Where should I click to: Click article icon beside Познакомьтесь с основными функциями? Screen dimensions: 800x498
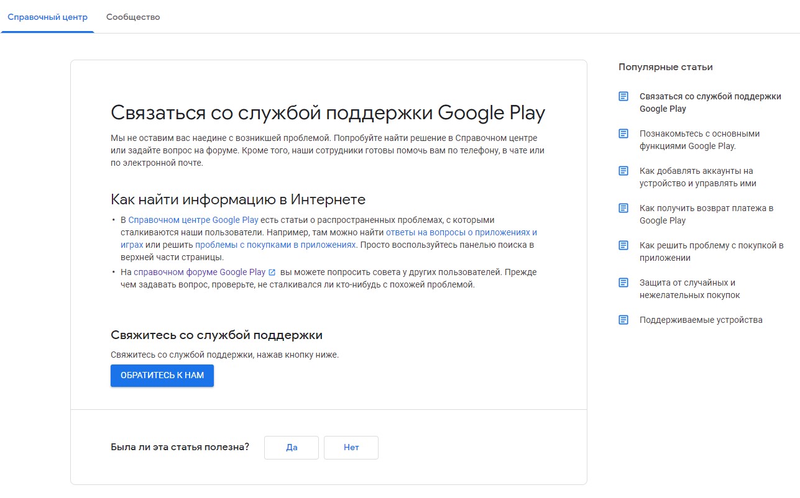click(623, 134)
